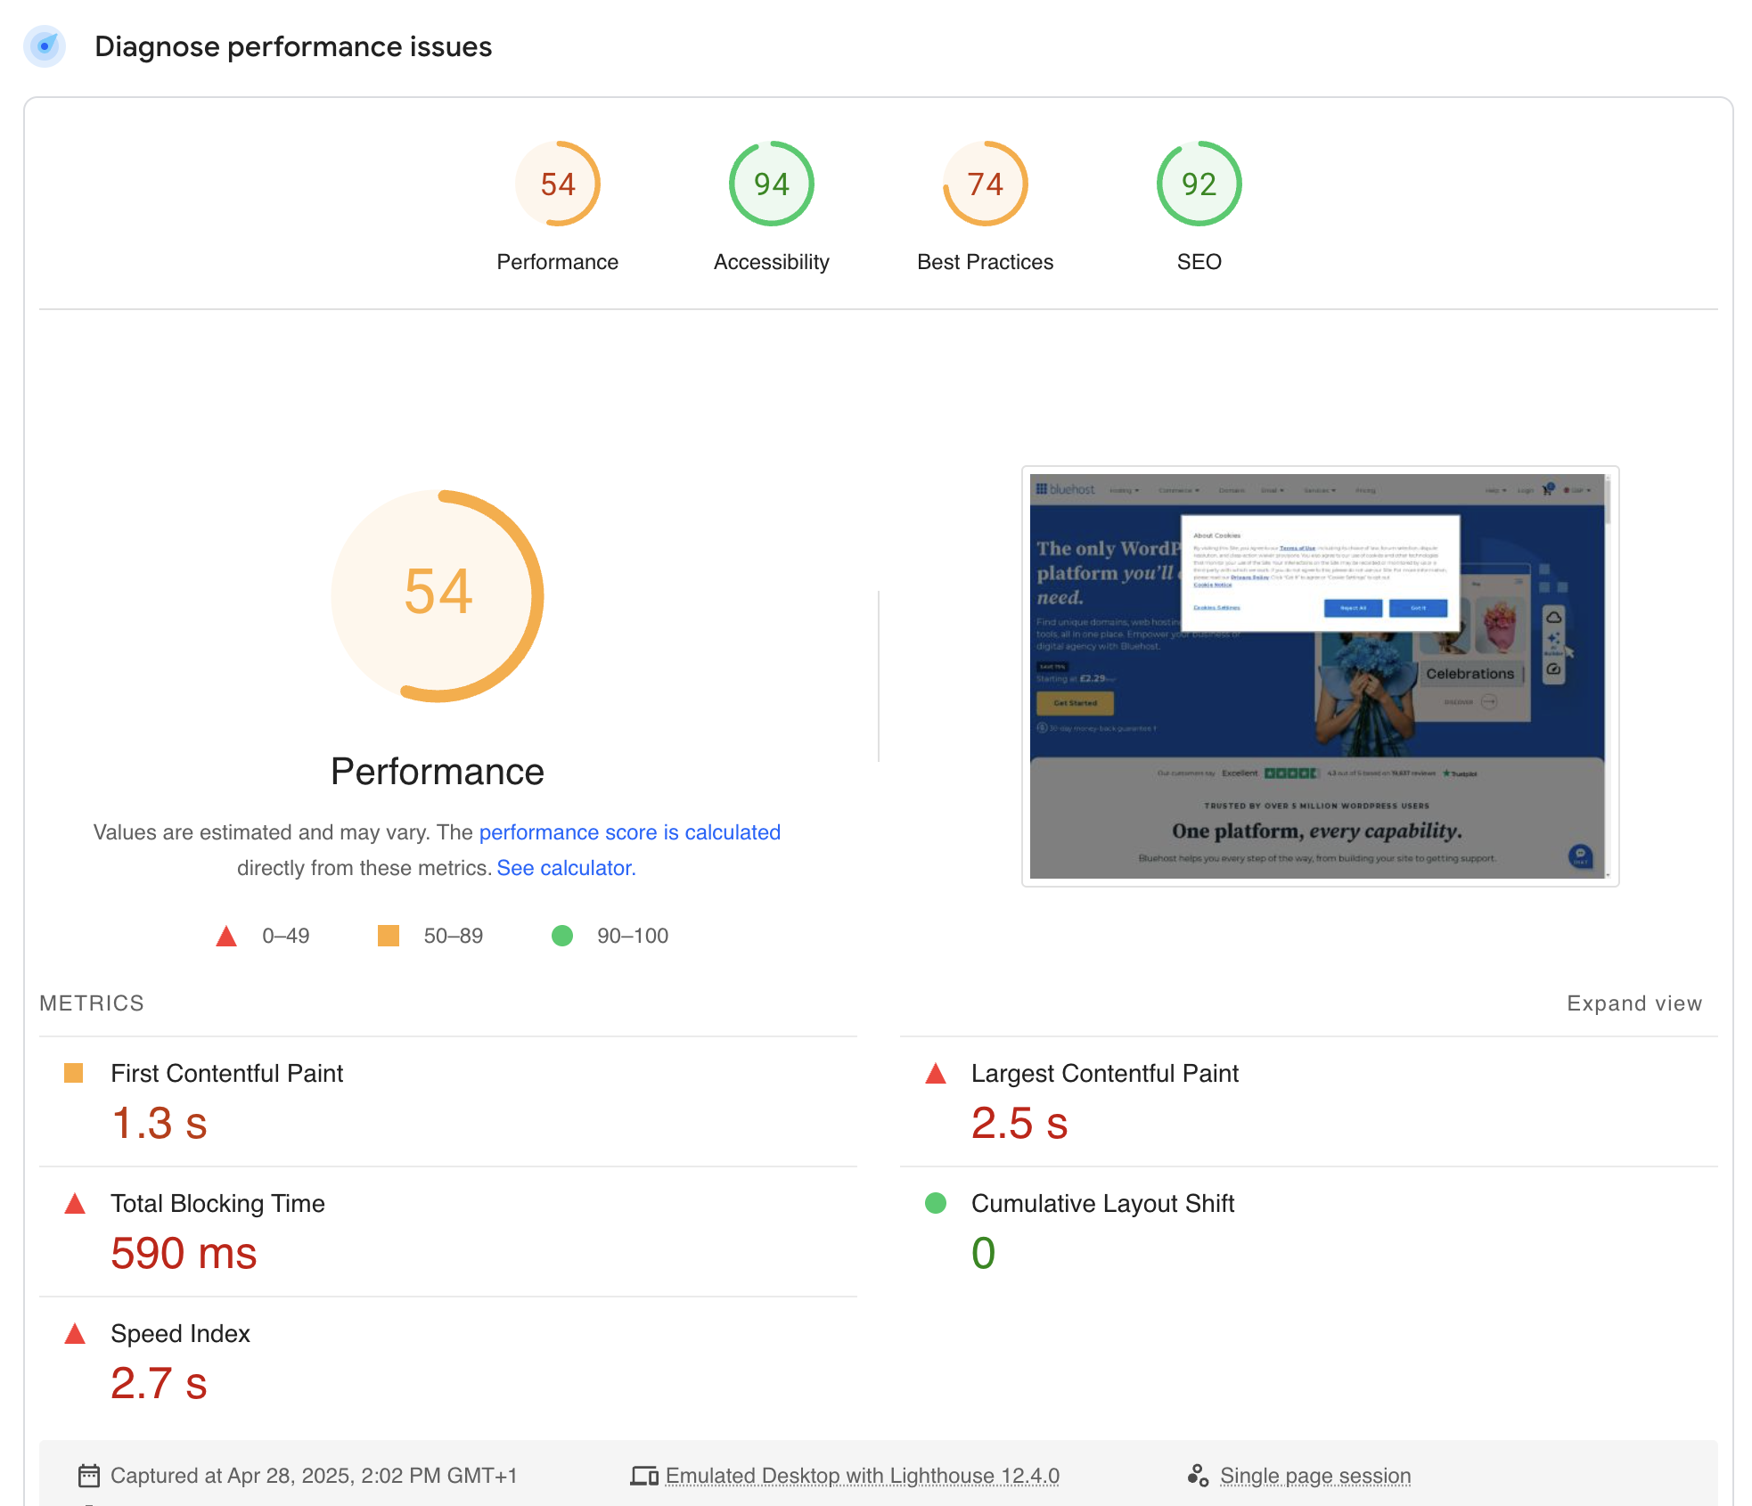
Task: Click the Lighthouse diagnose icon in header
Action: (45, 46)
